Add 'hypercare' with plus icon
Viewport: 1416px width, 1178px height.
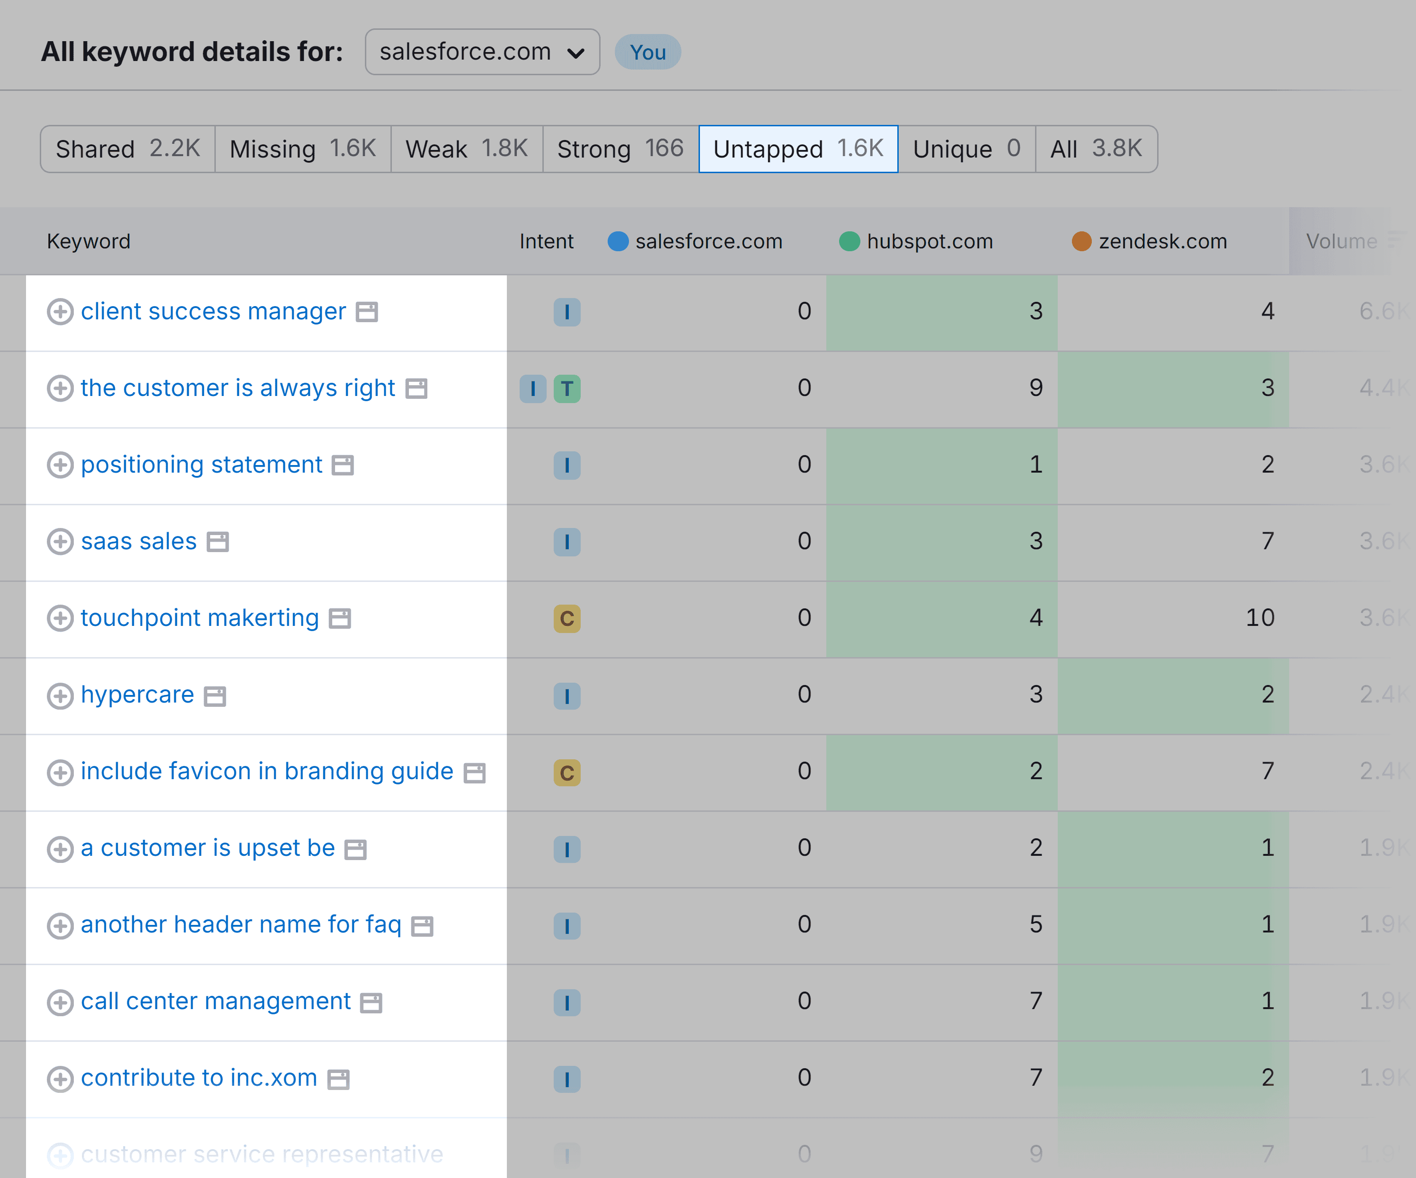pyautogui.click(x=60, y=695)
